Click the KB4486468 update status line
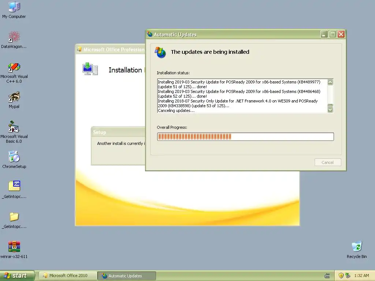375x281 pixels. pyautogui.click(x=239, y=94)
